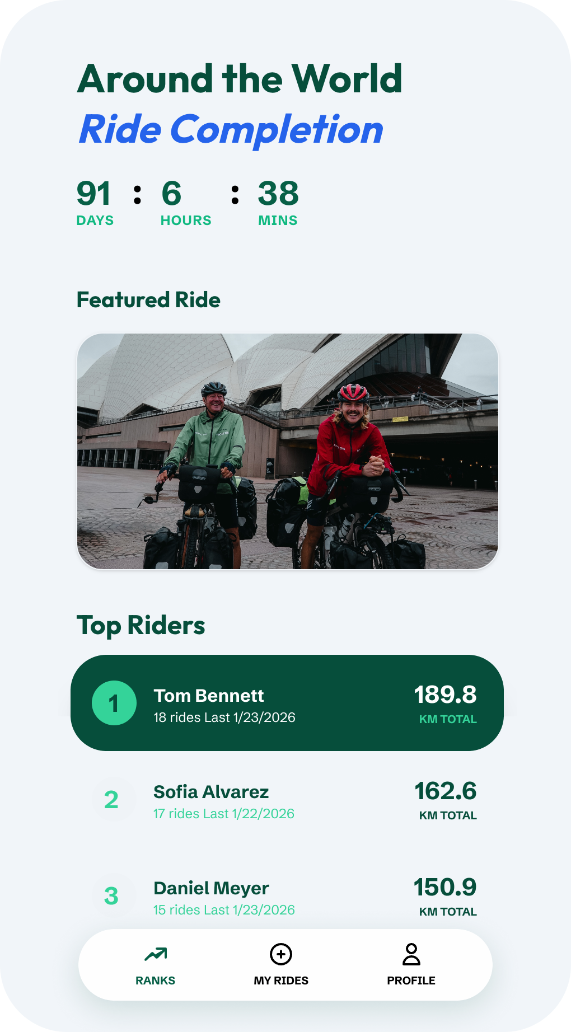Tap the Ranks trending arrow icon
The width and height of the screenshot is (571, 1032).
click(x=156, y=954)
